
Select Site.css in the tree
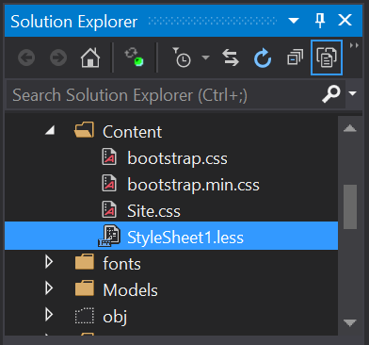(x=153, y=211)
